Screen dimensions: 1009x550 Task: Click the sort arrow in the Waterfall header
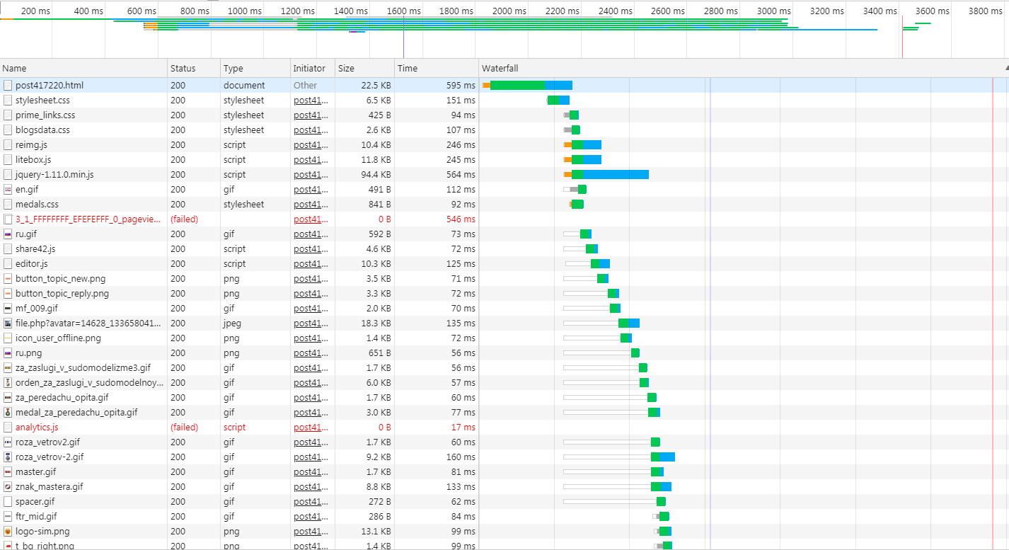1006,68
